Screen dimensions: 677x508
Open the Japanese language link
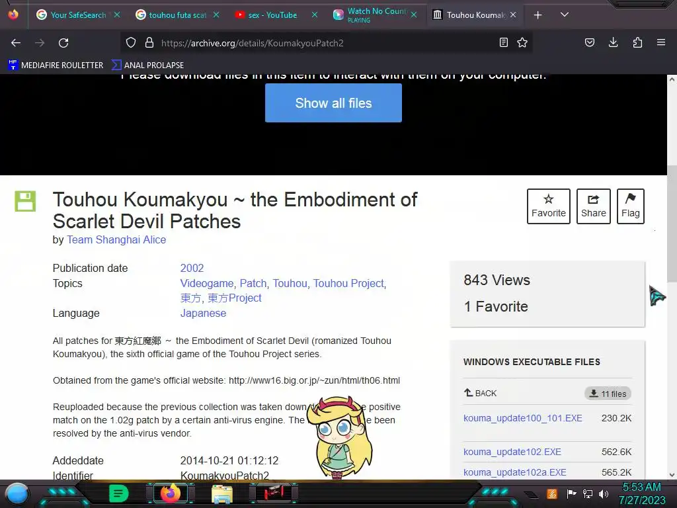point(203,313)
